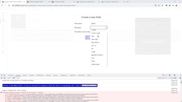
Task: Click the console live expression eye icon
Action: point(14,78)
